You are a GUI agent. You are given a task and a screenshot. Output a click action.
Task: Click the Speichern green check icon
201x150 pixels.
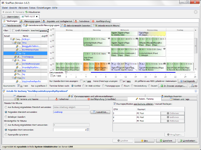(x=161, y=141)
